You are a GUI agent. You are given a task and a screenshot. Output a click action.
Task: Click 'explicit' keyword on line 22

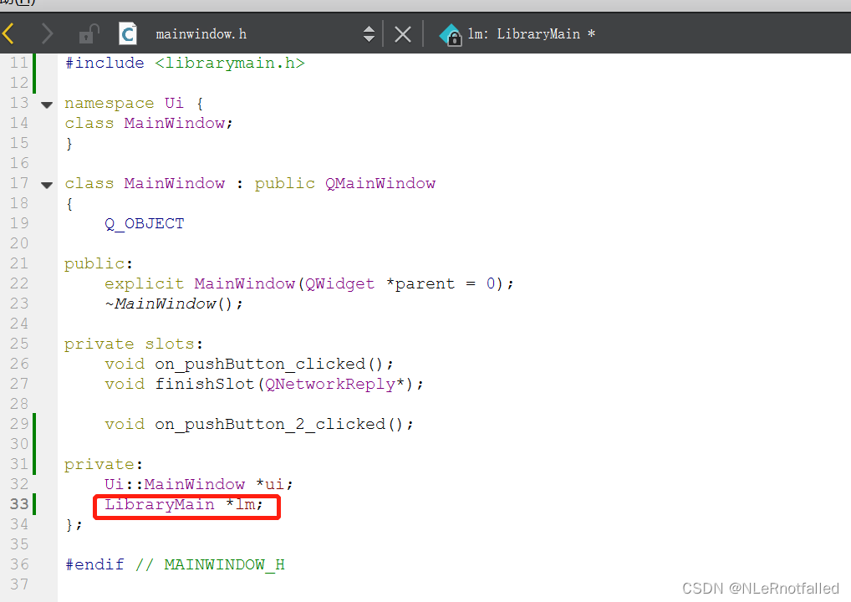145,283
